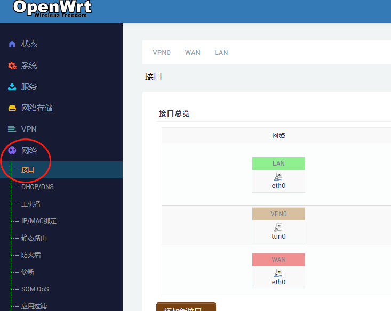Screen dimensions: 391x311
Task: Click the gear icon beside 系统
Action: click(12, 66)
